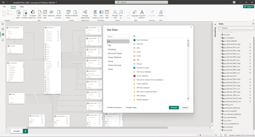
Task: Expand sys_Colors table
Action: pyautogui.click(x=220, y=121)
